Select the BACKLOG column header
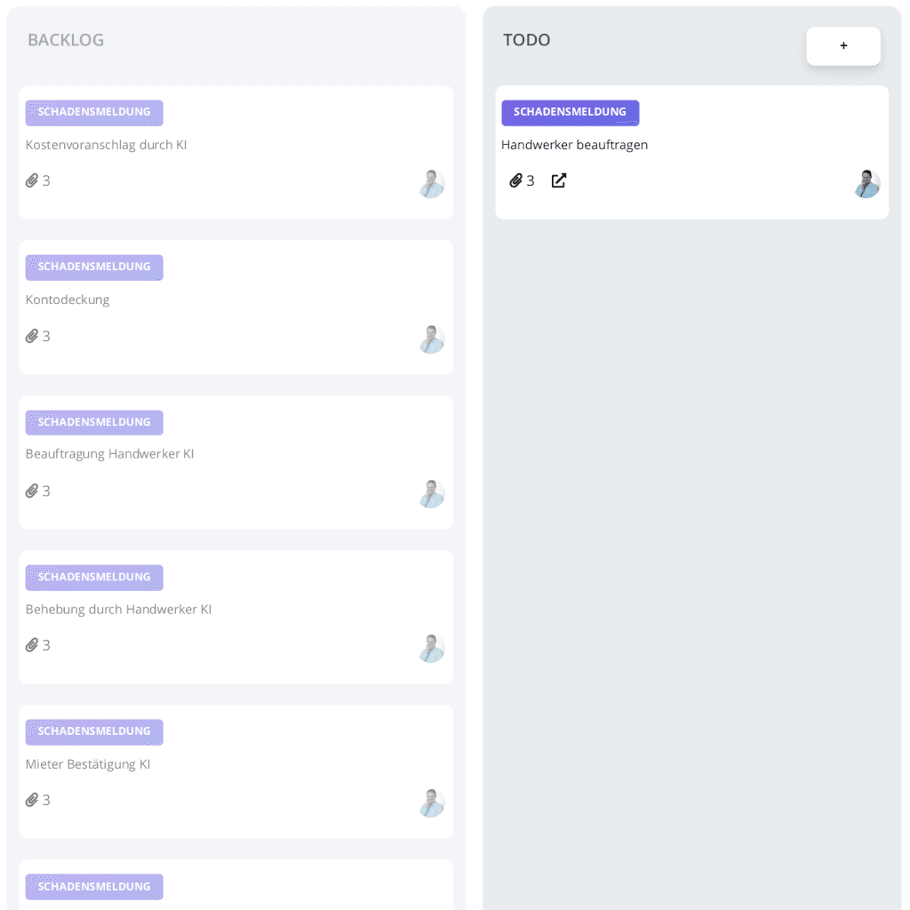This screenshot has height=910, width=910. [x=66, y=40]
